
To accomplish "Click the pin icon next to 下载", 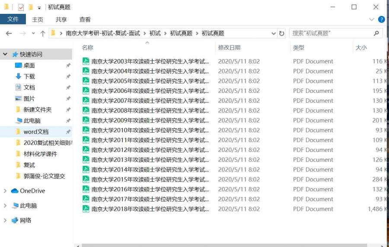I will point(68,76).
